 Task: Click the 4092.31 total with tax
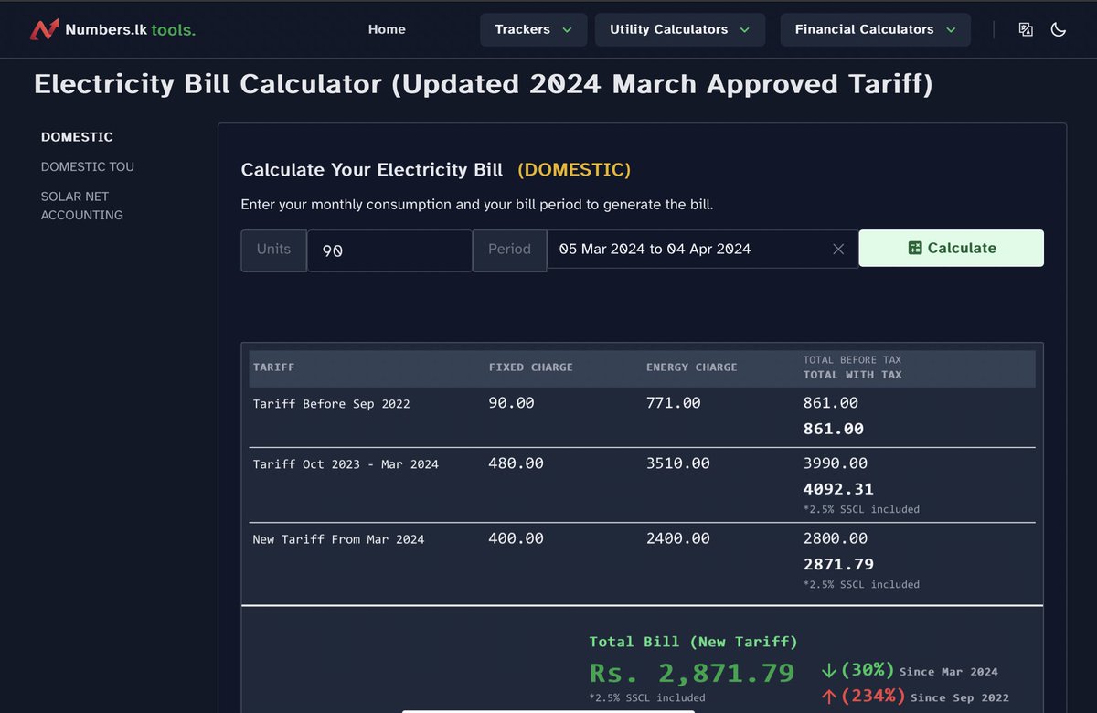838,489
